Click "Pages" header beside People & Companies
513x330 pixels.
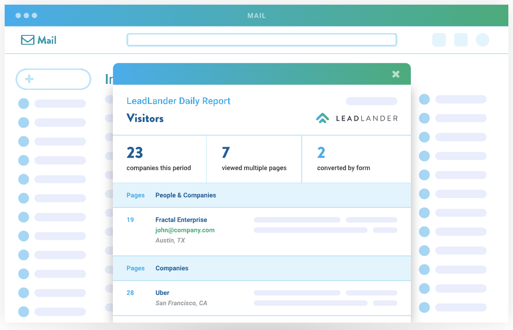tap(135, 195)
